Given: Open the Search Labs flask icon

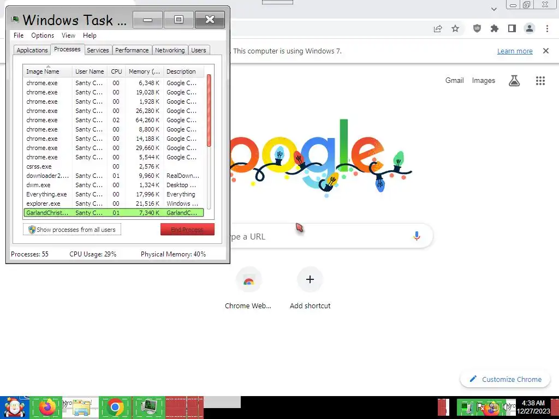Looking at the screenshot, I should pos(514,81).
